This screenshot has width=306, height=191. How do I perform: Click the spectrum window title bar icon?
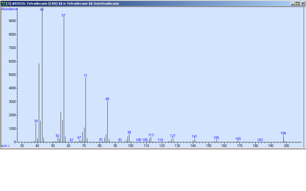[x=3, y=3]
